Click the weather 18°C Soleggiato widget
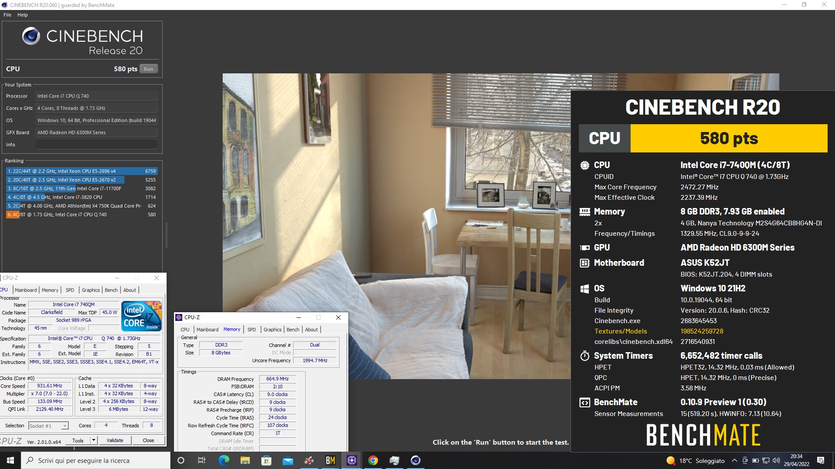 click(x=695, y=460)
